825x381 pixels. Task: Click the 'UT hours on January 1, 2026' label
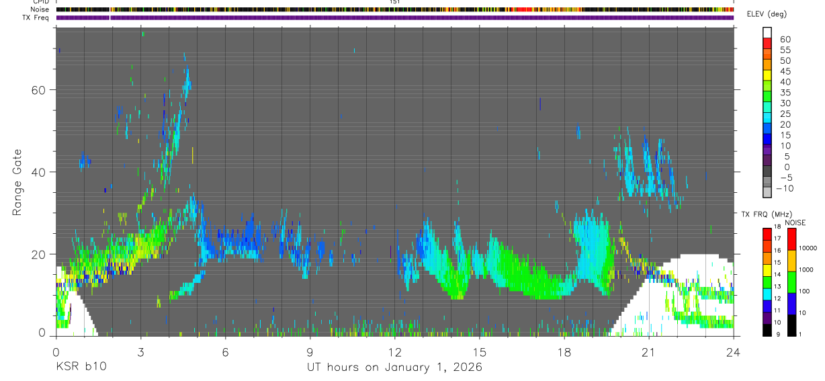394,368
